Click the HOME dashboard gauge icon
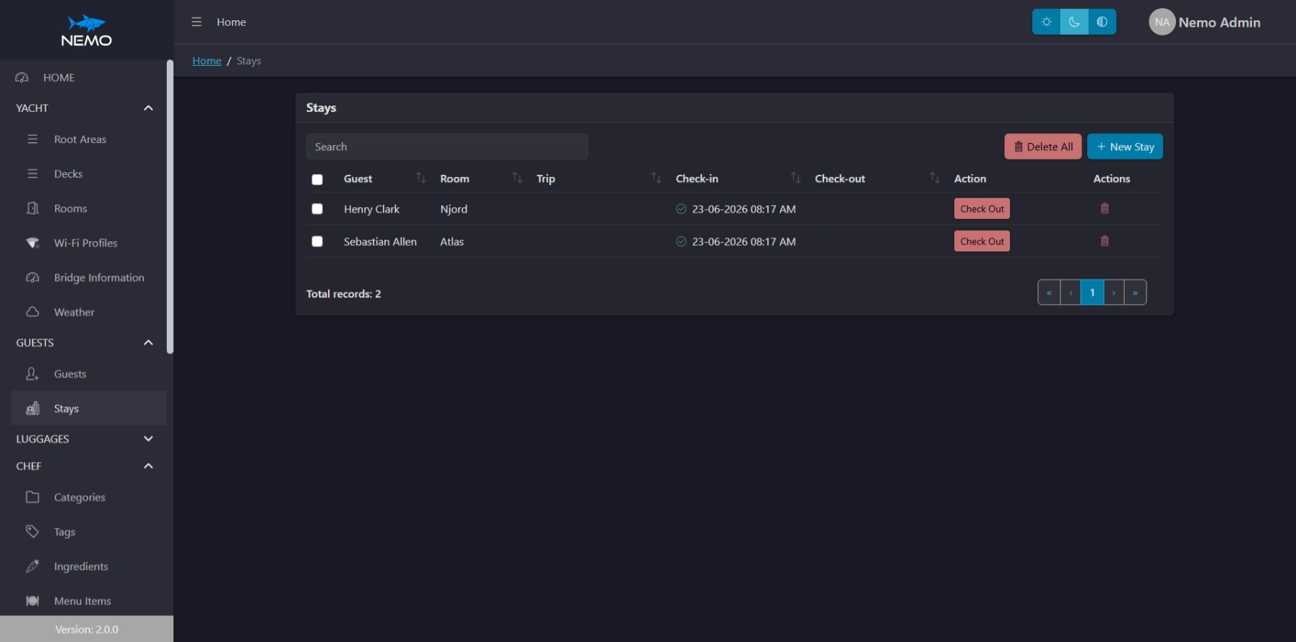The image size is (1296, 642). (22, 77)
